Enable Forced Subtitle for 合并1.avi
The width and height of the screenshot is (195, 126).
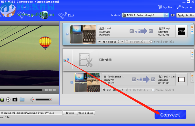click(x=151, y=42)
